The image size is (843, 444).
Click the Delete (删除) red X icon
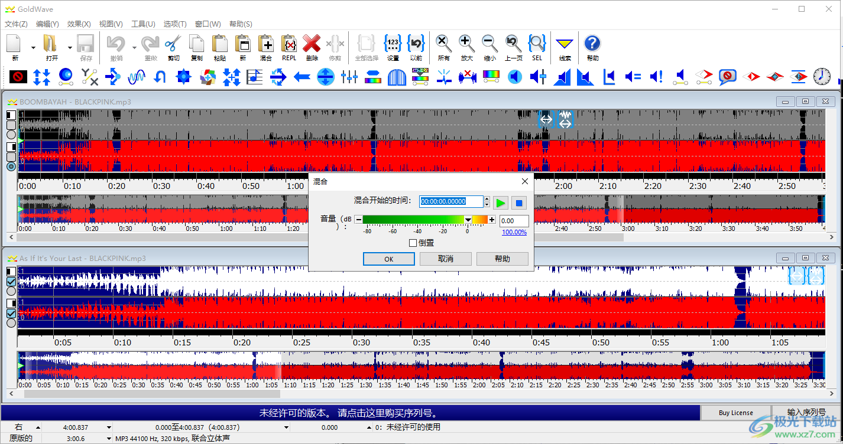pos(312,44)
